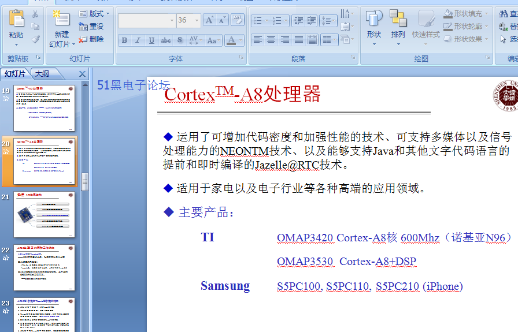Click the OMAP3530 Cortex-A8+DSP text line
The height and width of the screenshot is (332, 518).
pyautogui.click(x=346, y=262)
